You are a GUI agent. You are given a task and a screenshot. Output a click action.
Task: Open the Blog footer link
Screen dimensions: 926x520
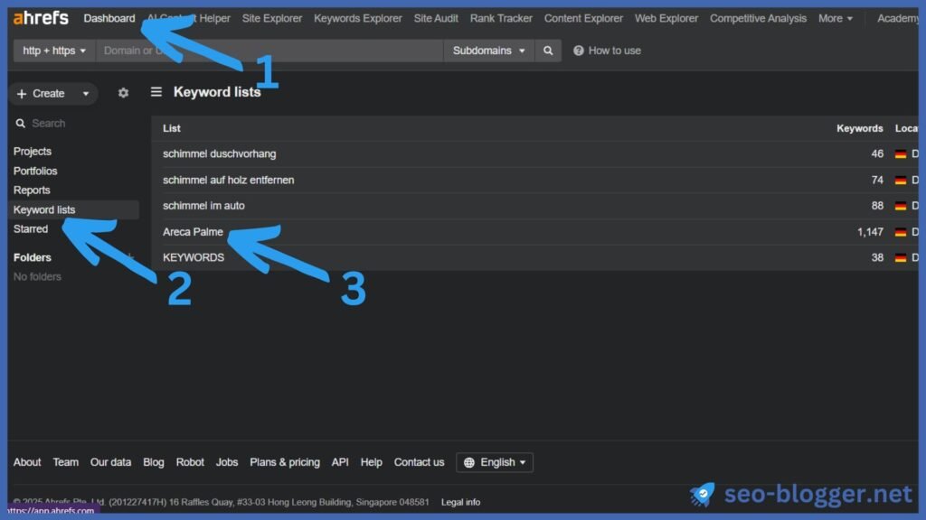click(154, 463)
